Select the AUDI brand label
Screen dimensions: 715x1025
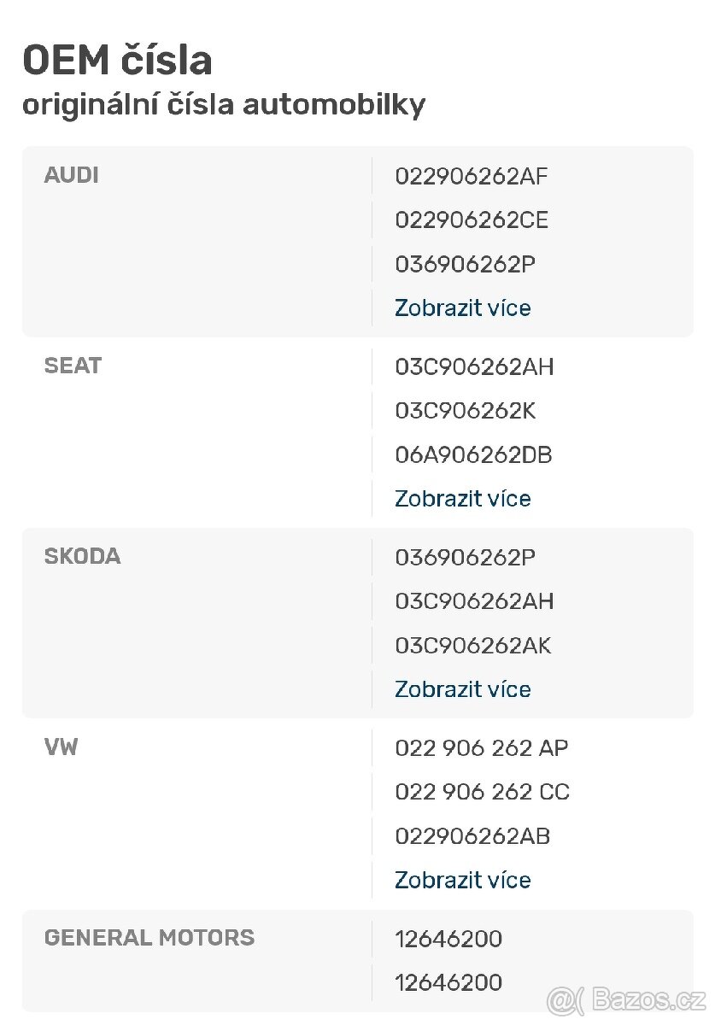tap(71, 175)
